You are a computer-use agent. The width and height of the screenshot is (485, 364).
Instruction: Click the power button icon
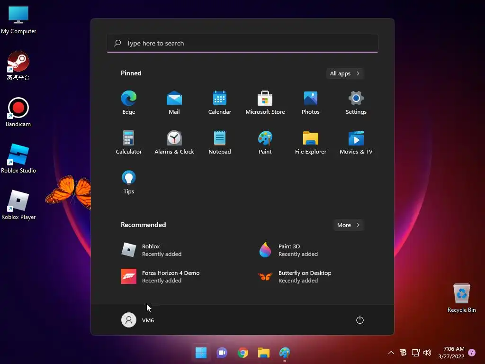click(360, 320)
